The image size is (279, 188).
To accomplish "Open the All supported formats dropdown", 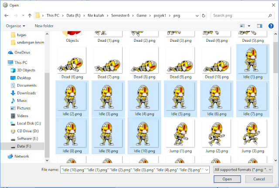I will [243, 170].
